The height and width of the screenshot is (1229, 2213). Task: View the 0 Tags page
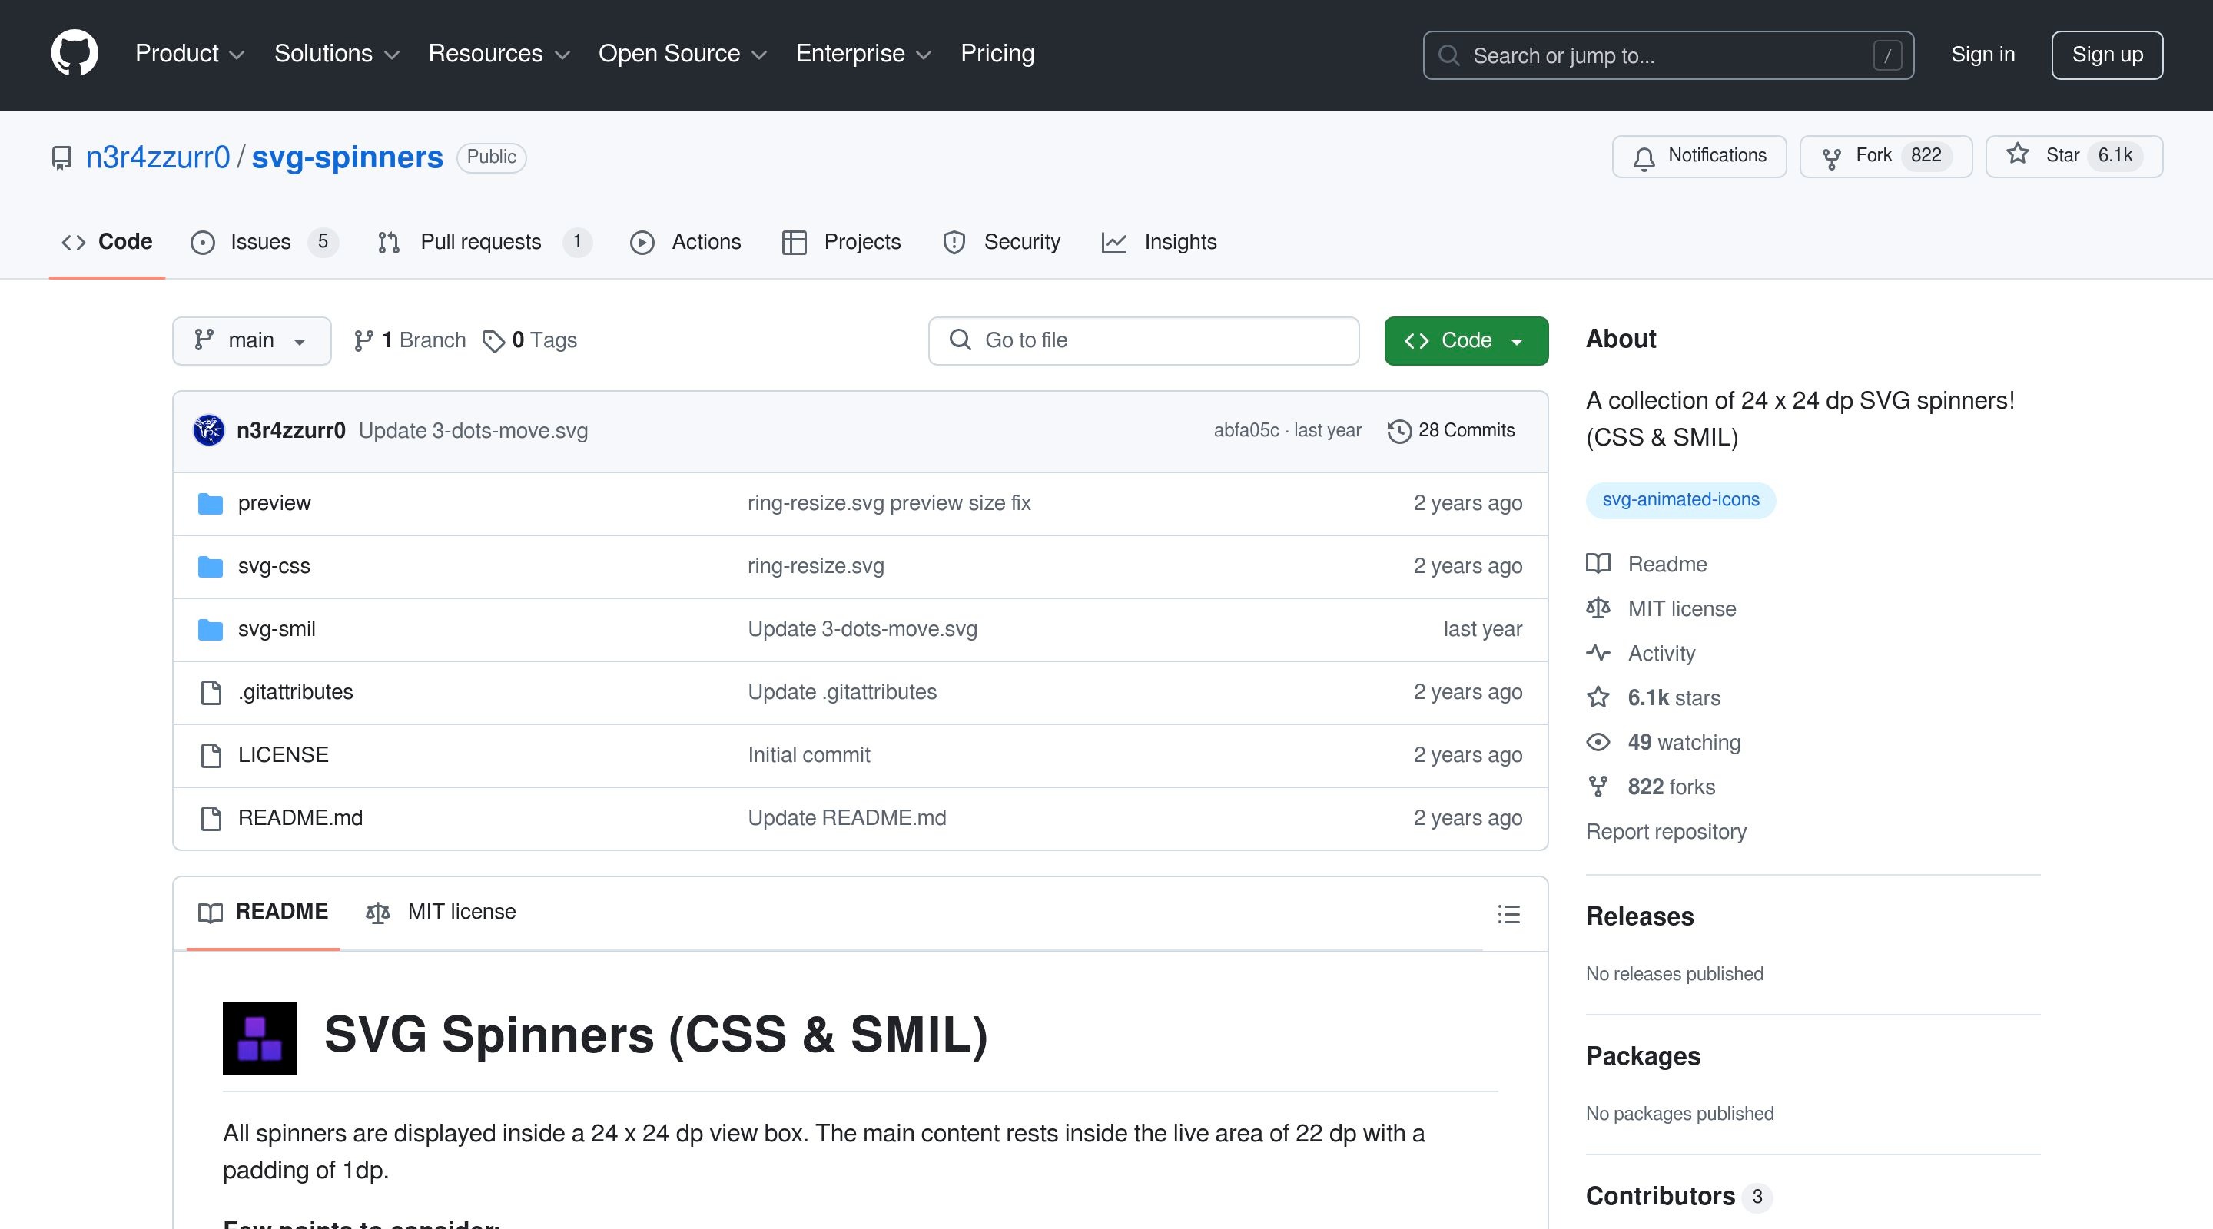click(530, 340)
